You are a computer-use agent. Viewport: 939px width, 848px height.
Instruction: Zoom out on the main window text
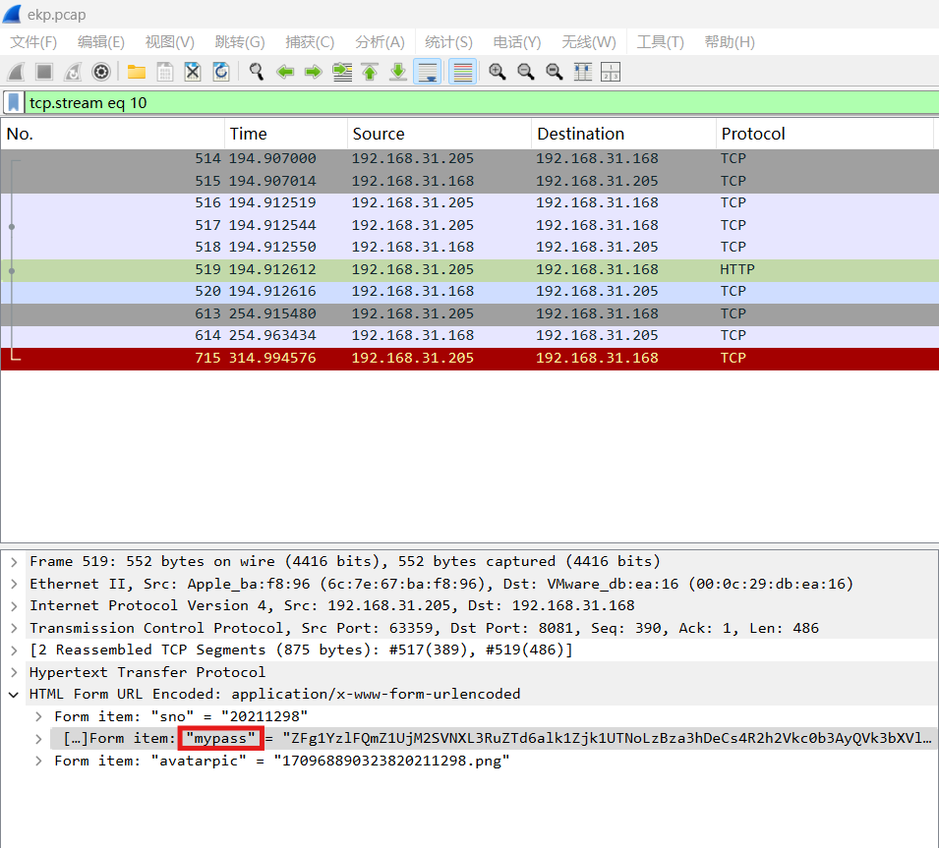(526, 72)
